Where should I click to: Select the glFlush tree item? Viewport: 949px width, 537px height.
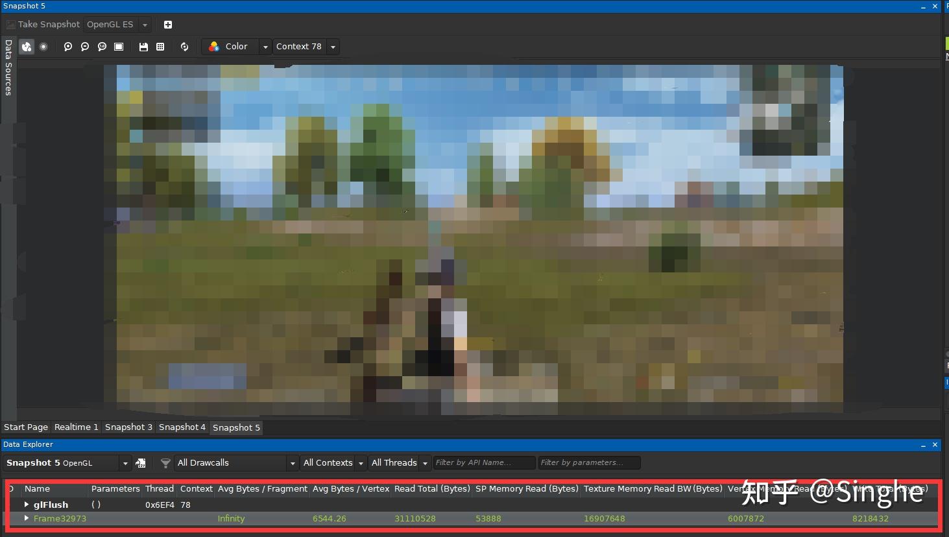(x=51, y=505)
